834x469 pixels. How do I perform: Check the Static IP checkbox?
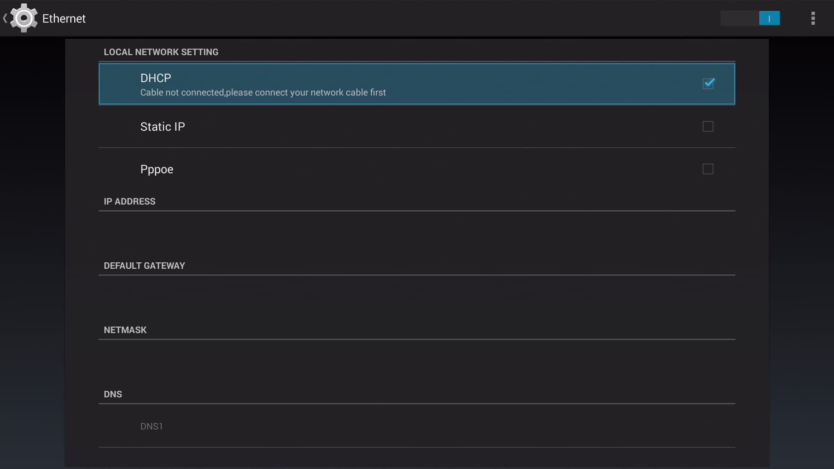point(708,126)
